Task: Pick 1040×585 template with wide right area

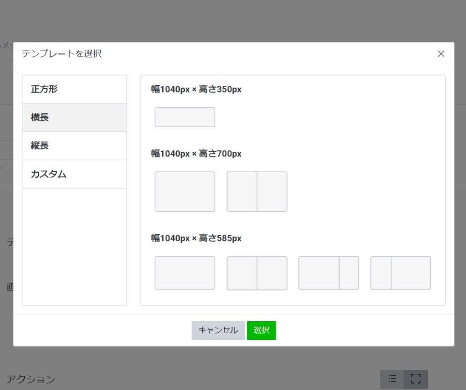Action: [x=401, y=273]
